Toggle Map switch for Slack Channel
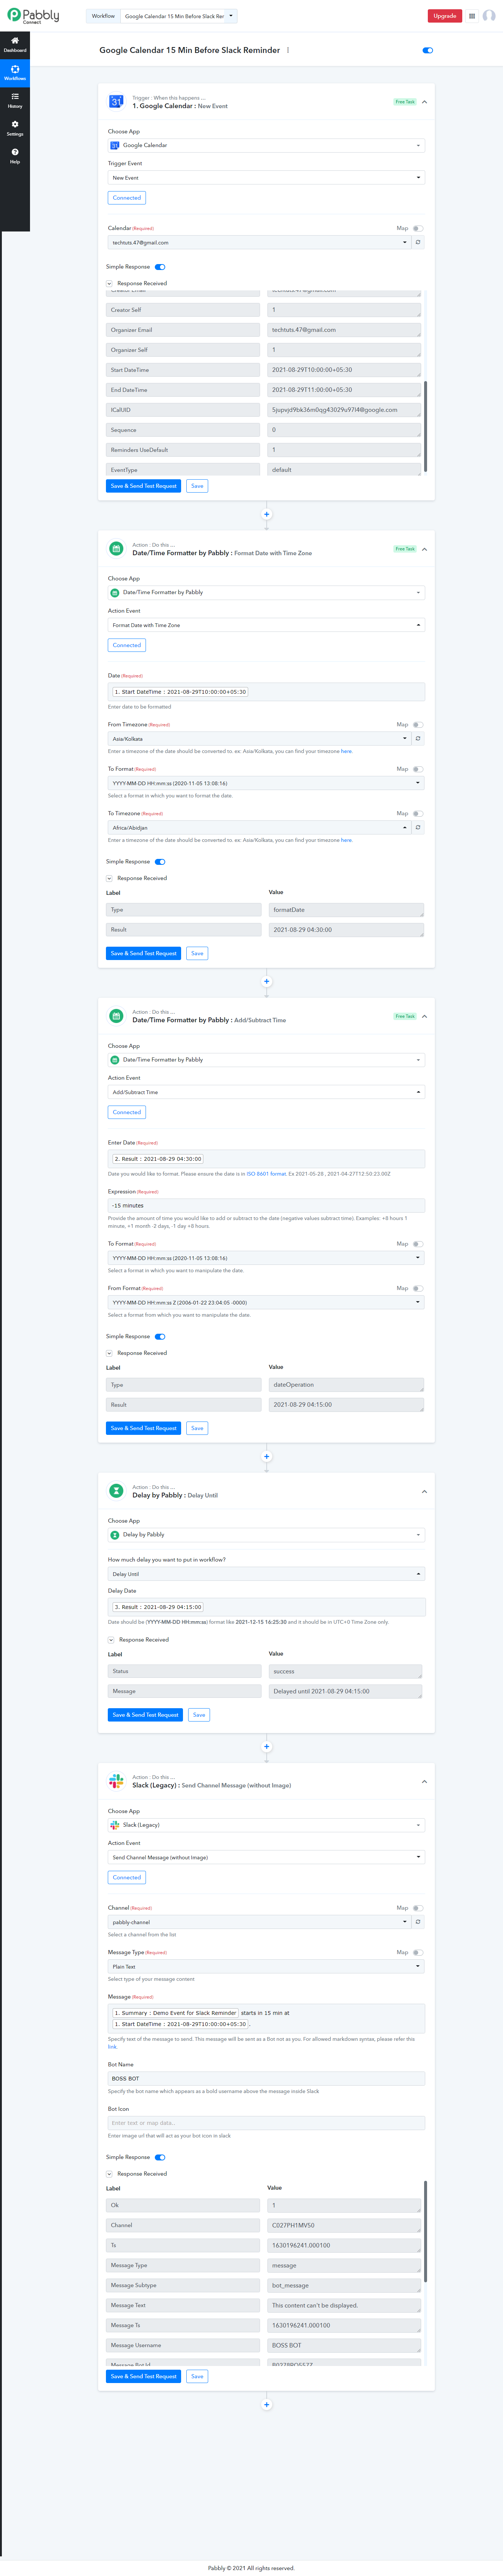The height and width of the screenshot is (2576, 503). coord(418,1908)
